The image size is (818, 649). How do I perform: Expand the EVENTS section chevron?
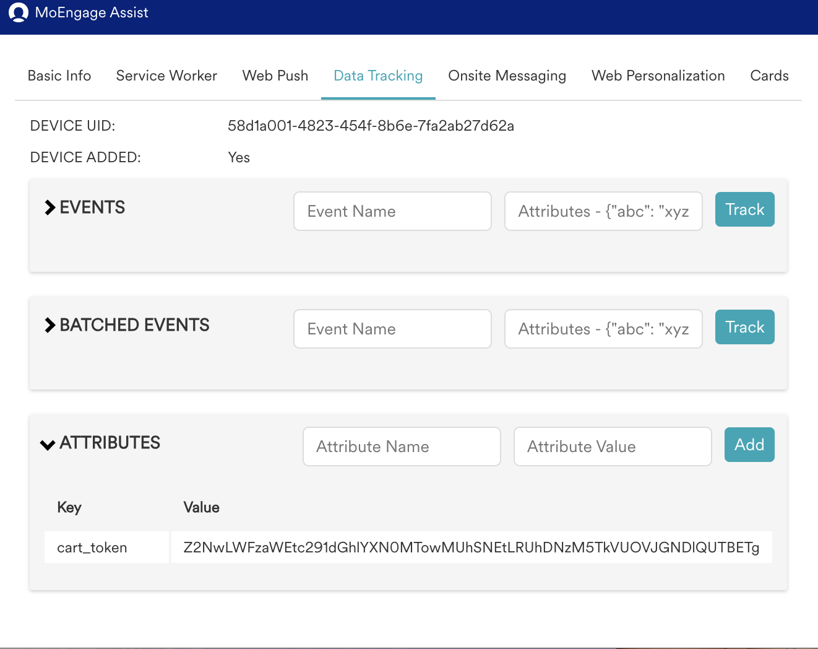pos(50,207)
